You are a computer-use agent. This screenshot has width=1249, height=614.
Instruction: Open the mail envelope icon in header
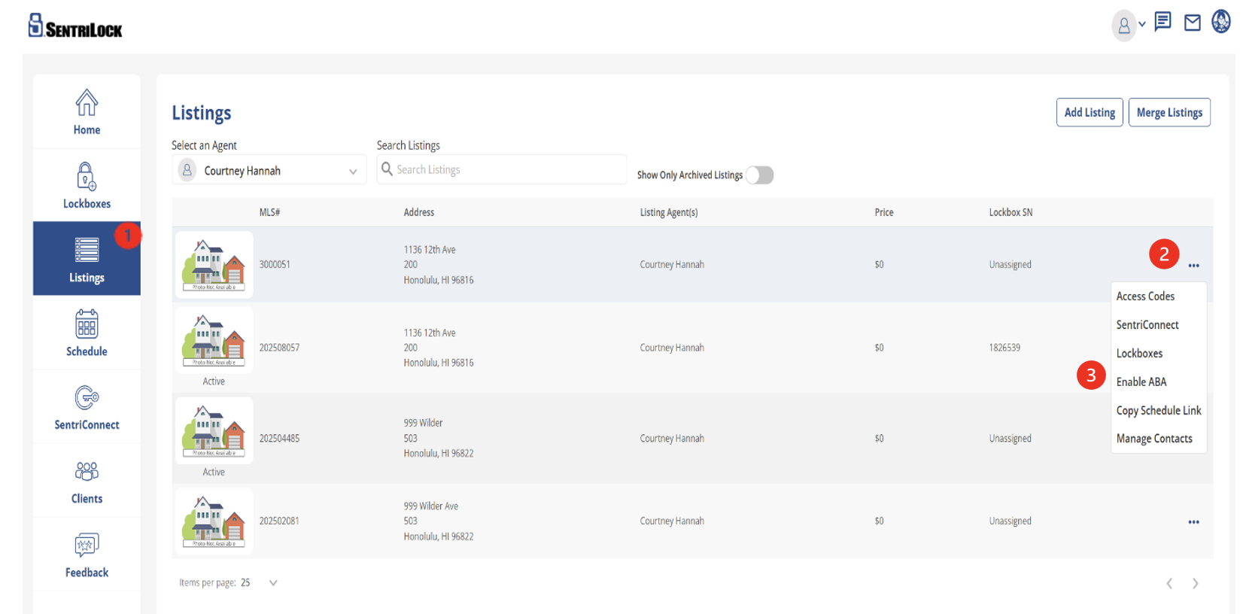click(1192, 23)
